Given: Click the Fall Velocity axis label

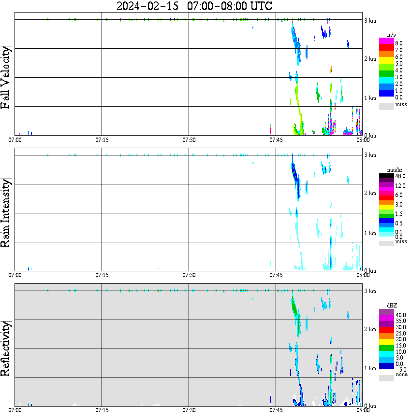Looking at the screenshot, I should click(x=5, y=77).
